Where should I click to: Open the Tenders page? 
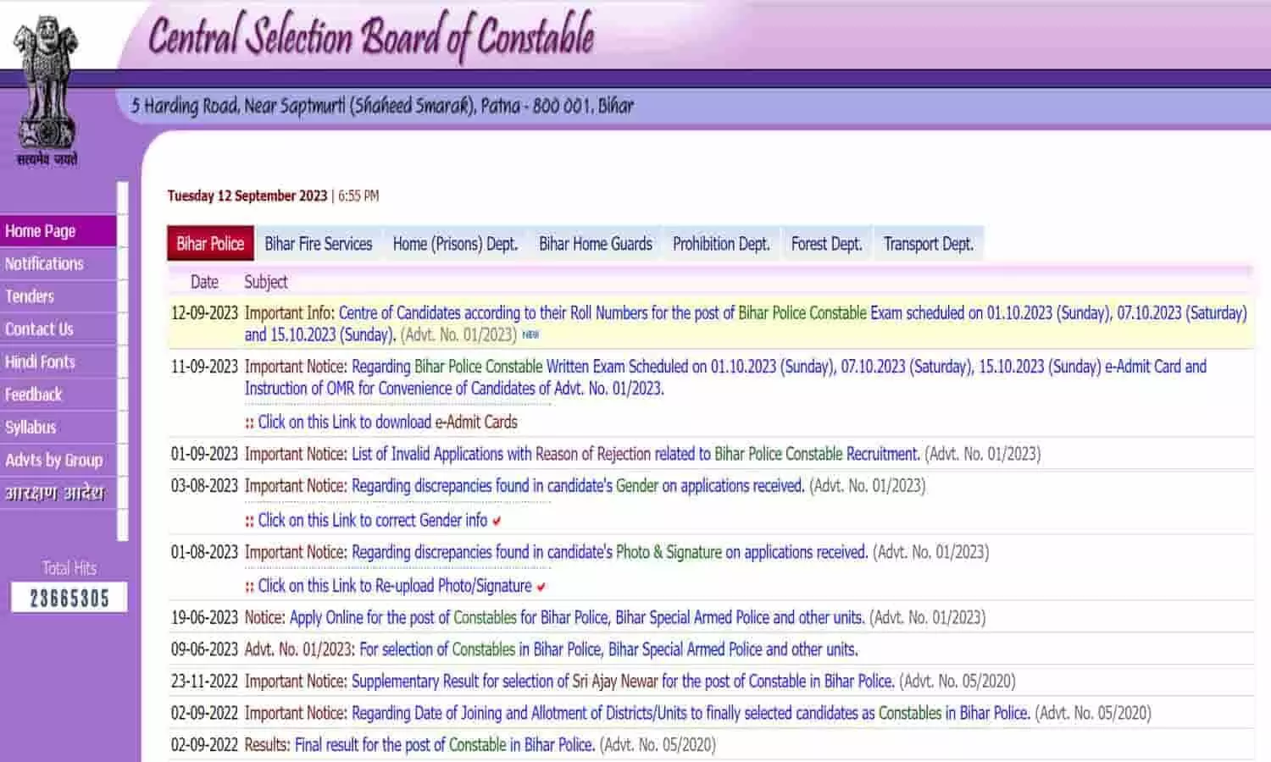pyautogui.click(x=30, y=296)
